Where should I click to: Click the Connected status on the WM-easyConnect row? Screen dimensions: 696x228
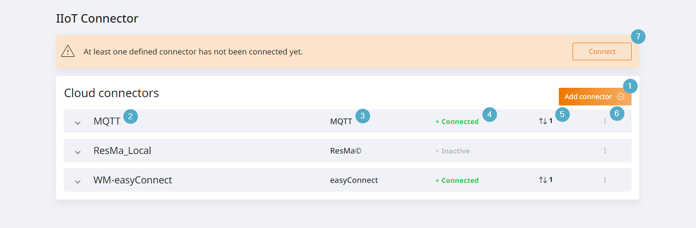point(457,180)
